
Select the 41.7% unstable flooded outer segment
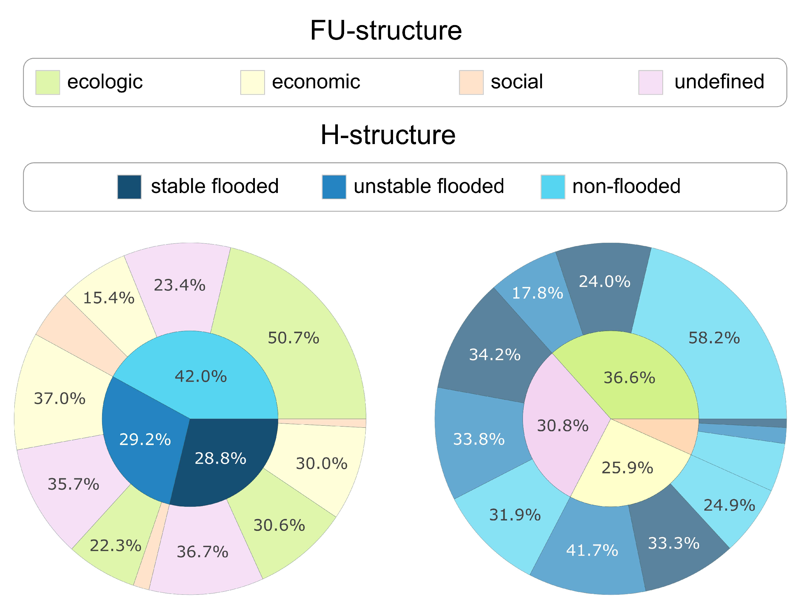coord(592,550)
